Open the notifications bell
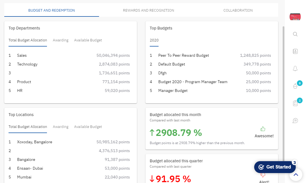 click(x=295, y=68)
